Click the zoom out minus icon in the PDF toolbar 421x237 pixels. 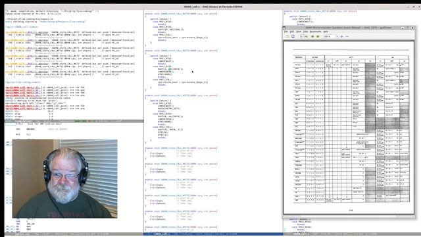pyautogui.click(x=347, y=36)
